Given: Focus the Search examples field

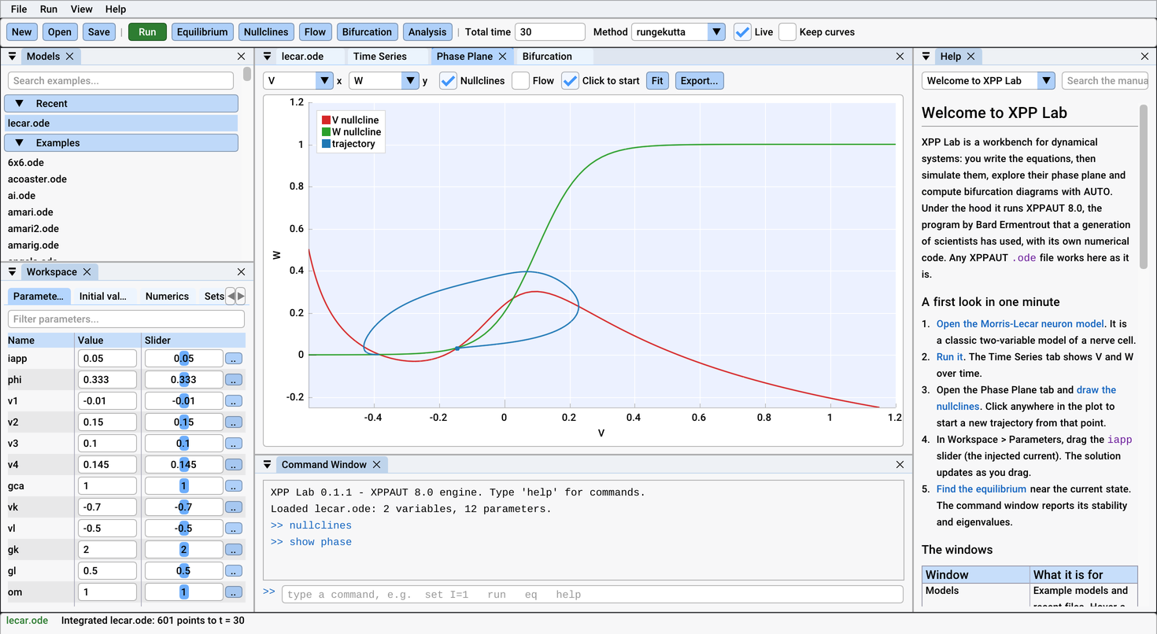Looking at the screenshot, I should coord(121,80).
